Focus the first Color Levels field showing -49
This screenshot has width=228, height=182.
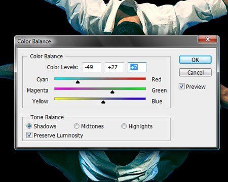92,67
